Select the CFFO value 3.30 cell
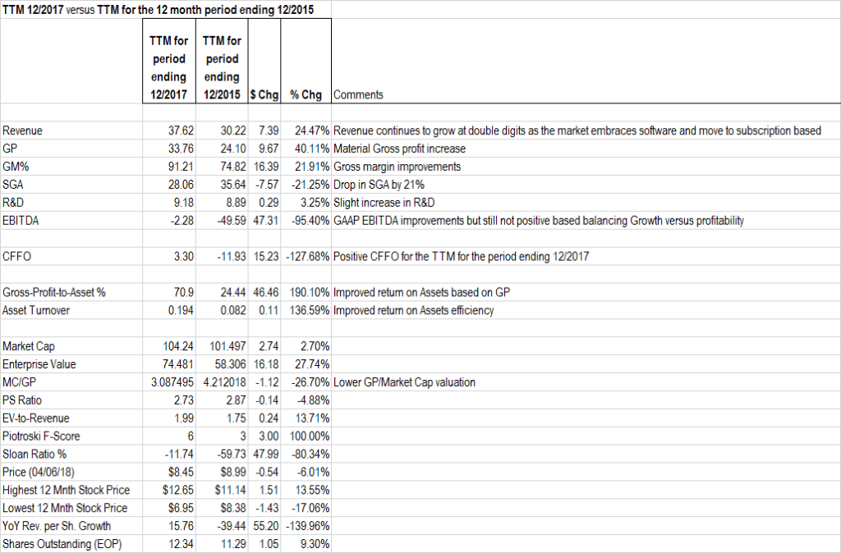This screenshot has width=841, height=553. pos(183,257)
